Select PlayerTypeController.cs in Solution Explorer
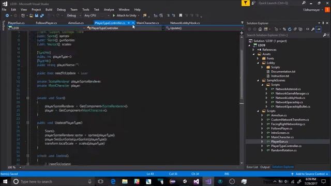The image size is (331, 186). (x=286, y=146)
